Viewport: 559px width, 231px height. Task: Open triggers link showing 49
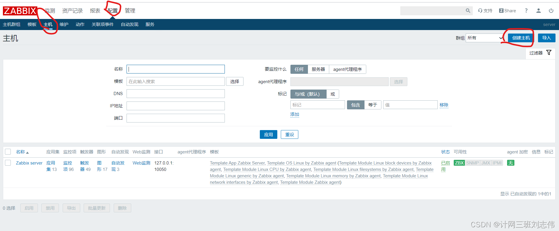point(85,166)
